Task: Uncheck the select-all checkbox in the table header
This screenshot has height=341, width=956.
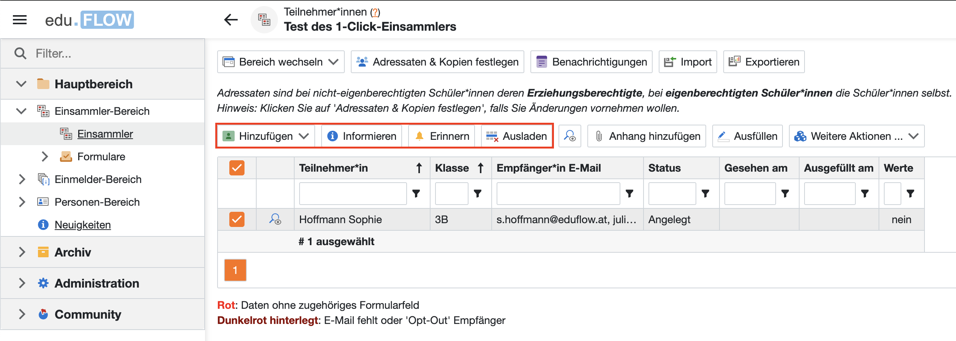Action: pyautogui.click(x=237, y=168)
